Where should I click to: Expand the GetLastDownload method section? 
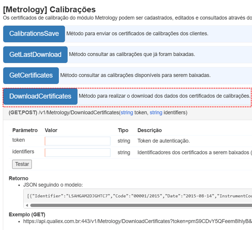[x=35, y=55]
